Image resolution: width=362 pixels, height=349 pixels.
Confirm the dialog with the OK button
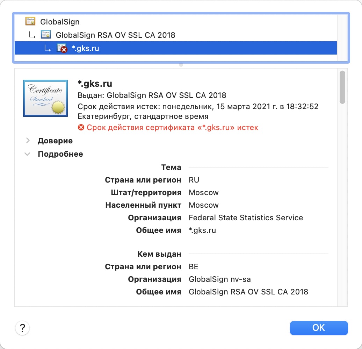coord(319,328)
